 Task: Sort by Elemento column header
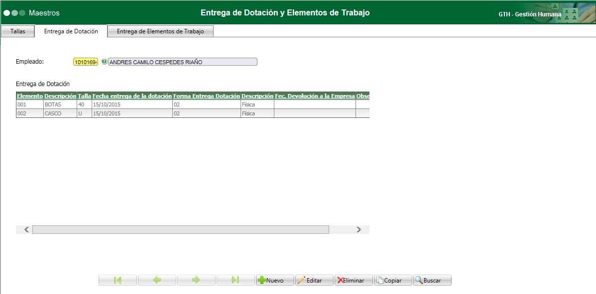(x=30, y=96)
